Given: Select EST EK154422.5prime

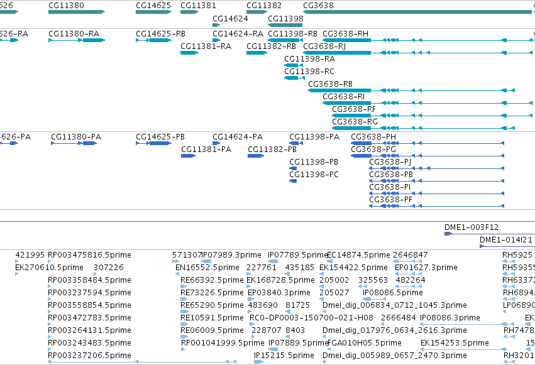Looking at the screenshot, I should [321, 274].
